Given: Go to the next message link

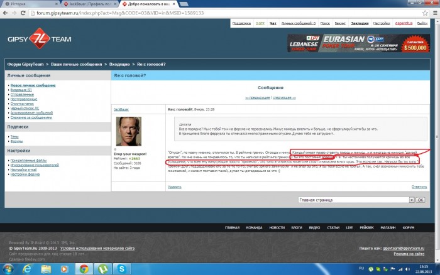Looking at the screenshot, I should pos(284,97).
